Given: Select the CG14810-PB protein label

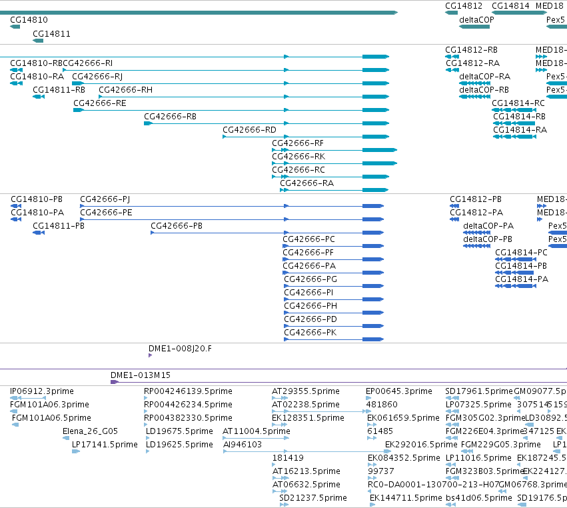Looking at the screenshot, I should (37, 200).
